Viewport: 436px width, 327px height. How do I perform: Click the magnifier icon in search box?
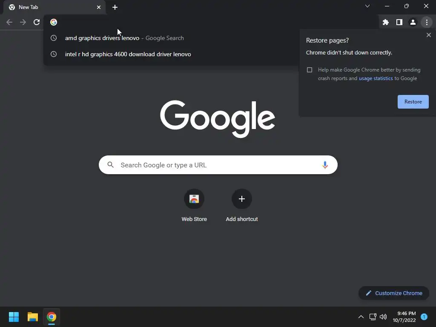pos(111,165)
